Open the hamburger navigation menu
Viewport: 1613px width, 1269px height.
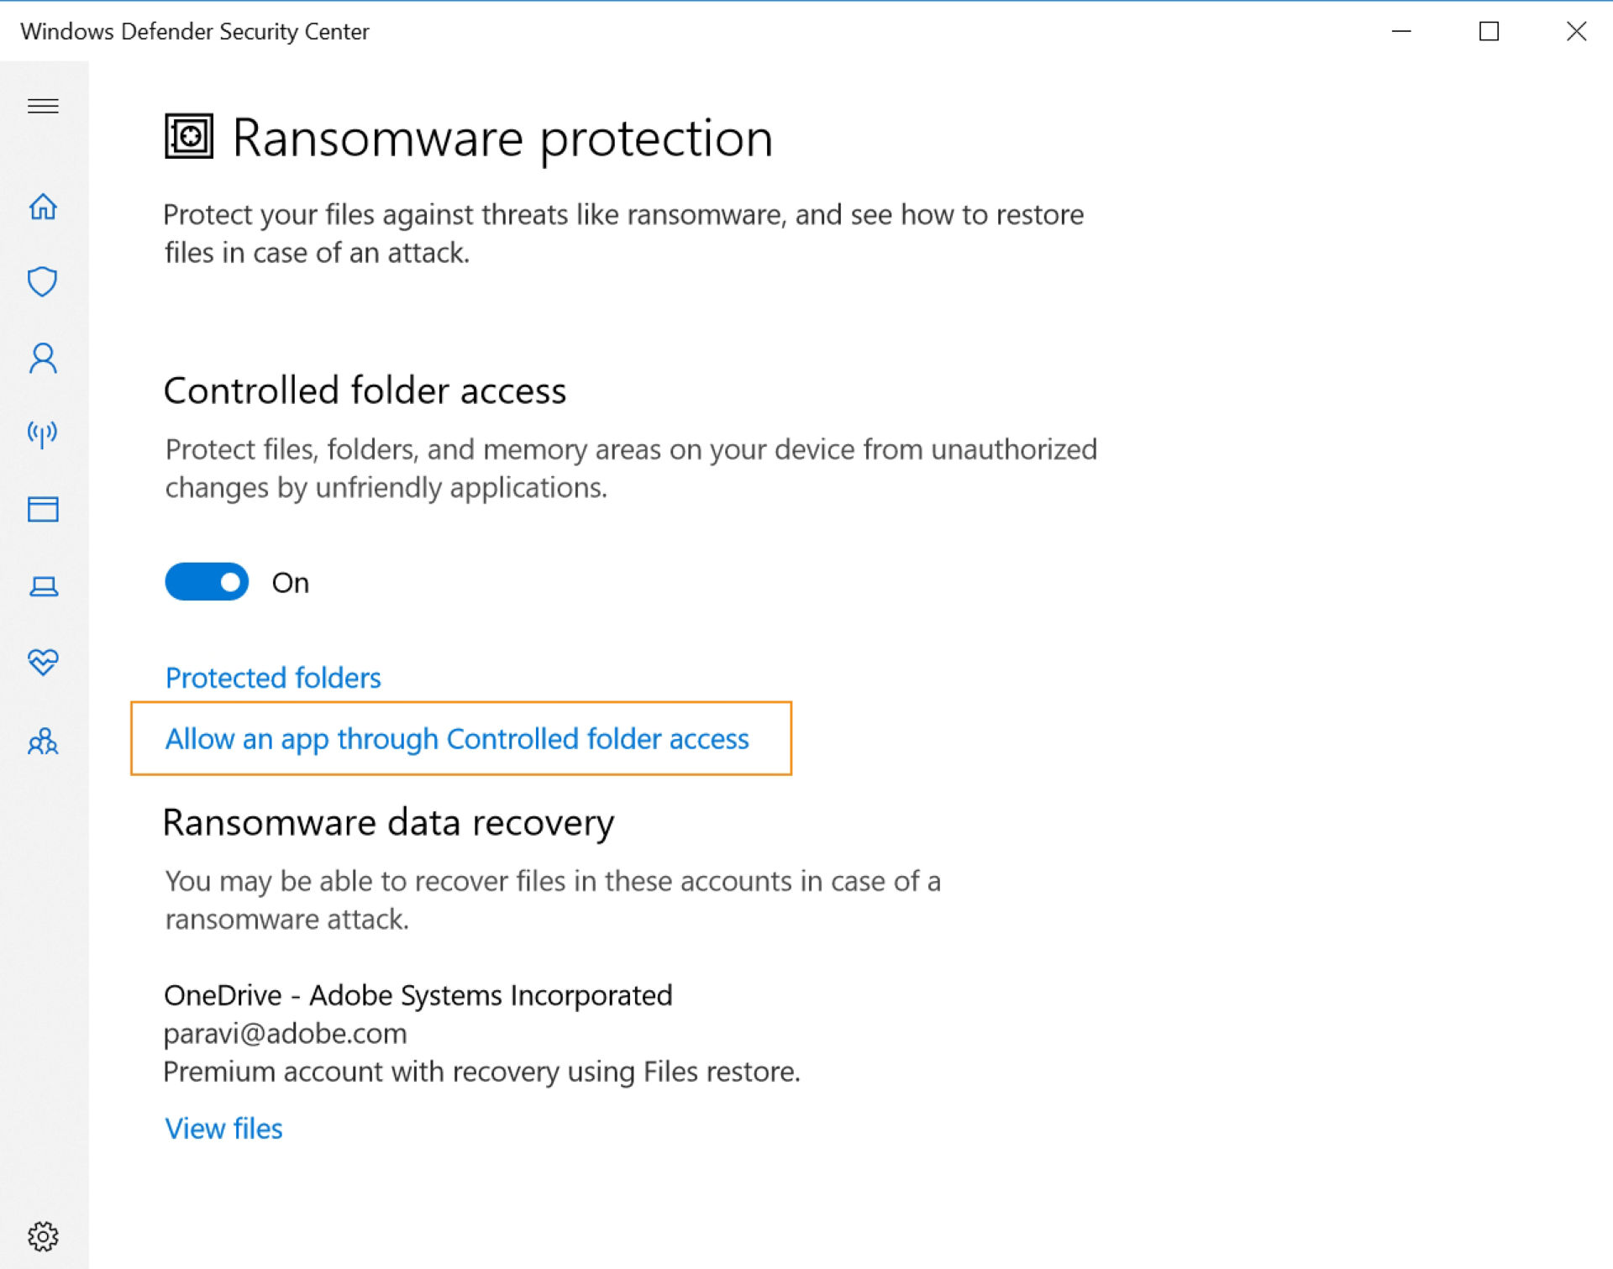[x=43, y=106]
